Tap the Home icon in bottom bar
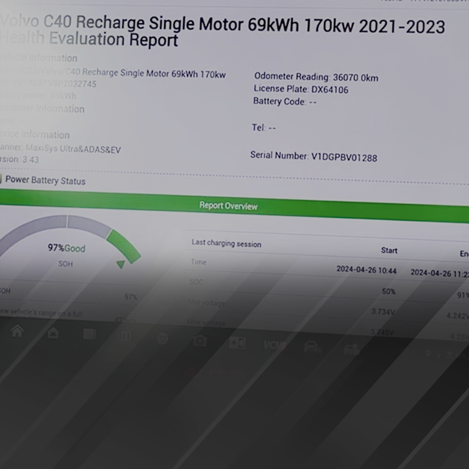The width and height of the screenshot is (469, 469). tap(17, 331)
